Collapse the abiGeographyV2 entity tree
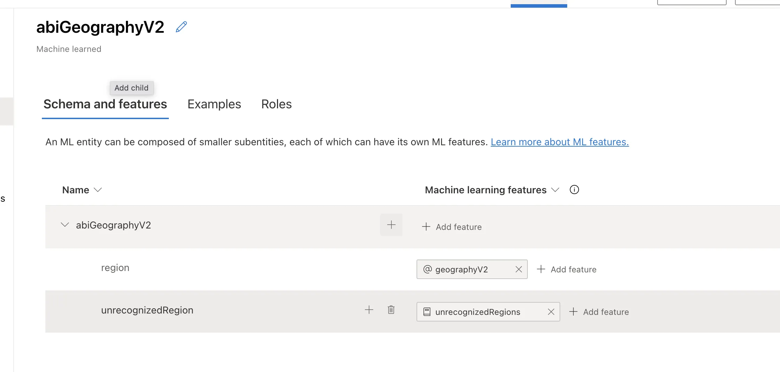Viewport: 780px width, 372px height. [x=65, y=225]
